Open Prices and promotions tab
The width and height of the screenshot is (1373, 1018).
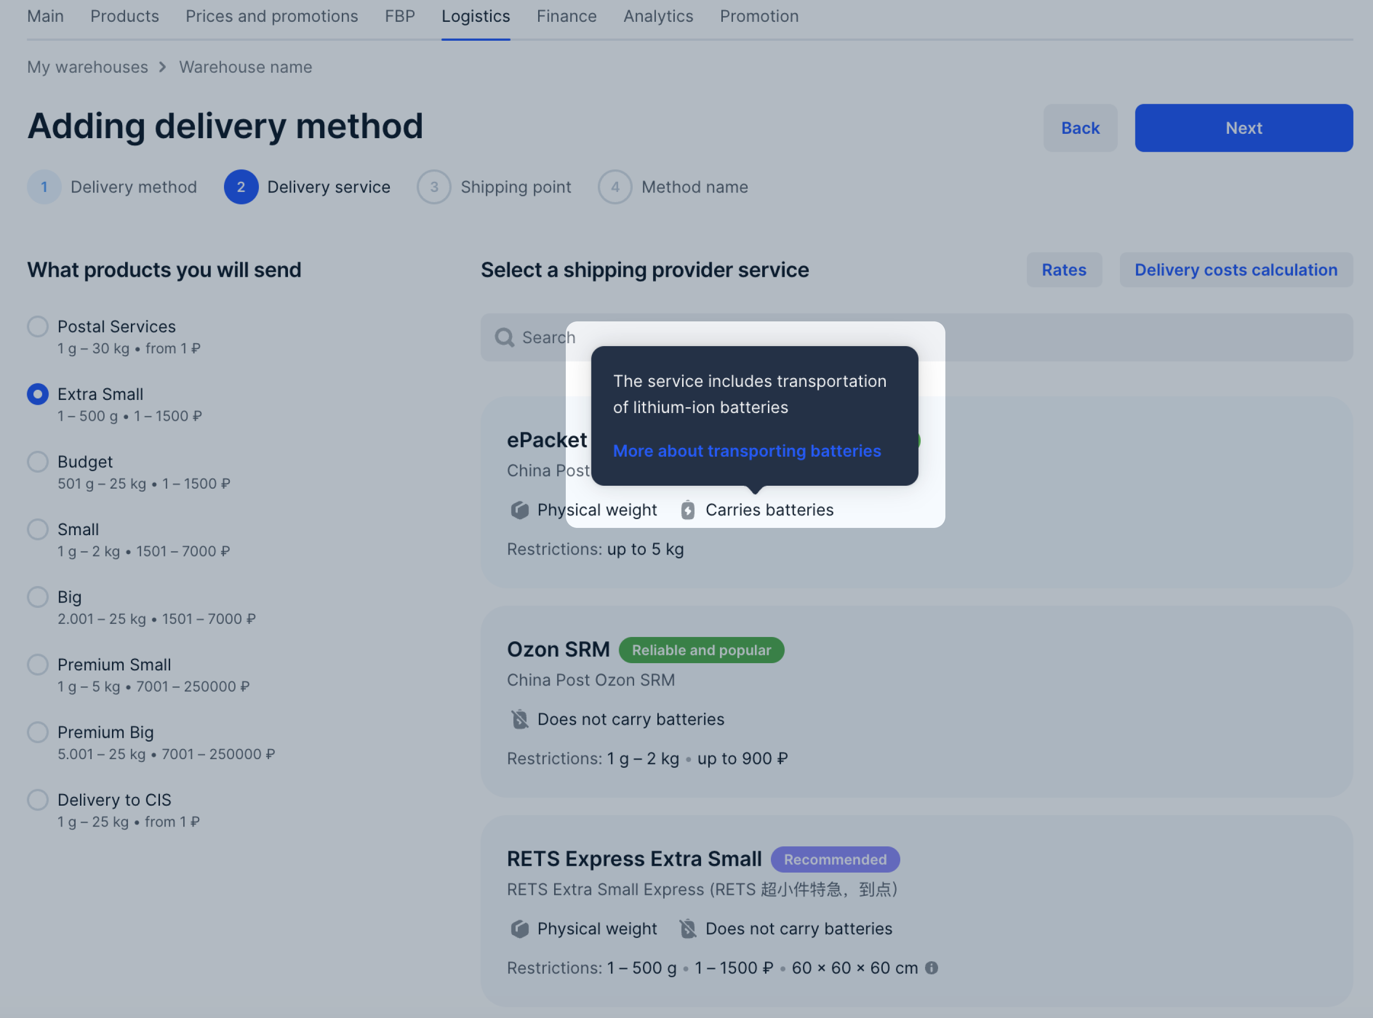tap(272, 16)
